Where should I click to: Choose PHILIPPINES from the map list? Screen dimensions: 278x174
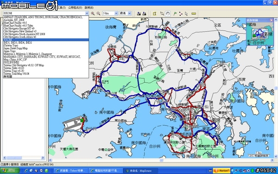[x=46, y=62]
